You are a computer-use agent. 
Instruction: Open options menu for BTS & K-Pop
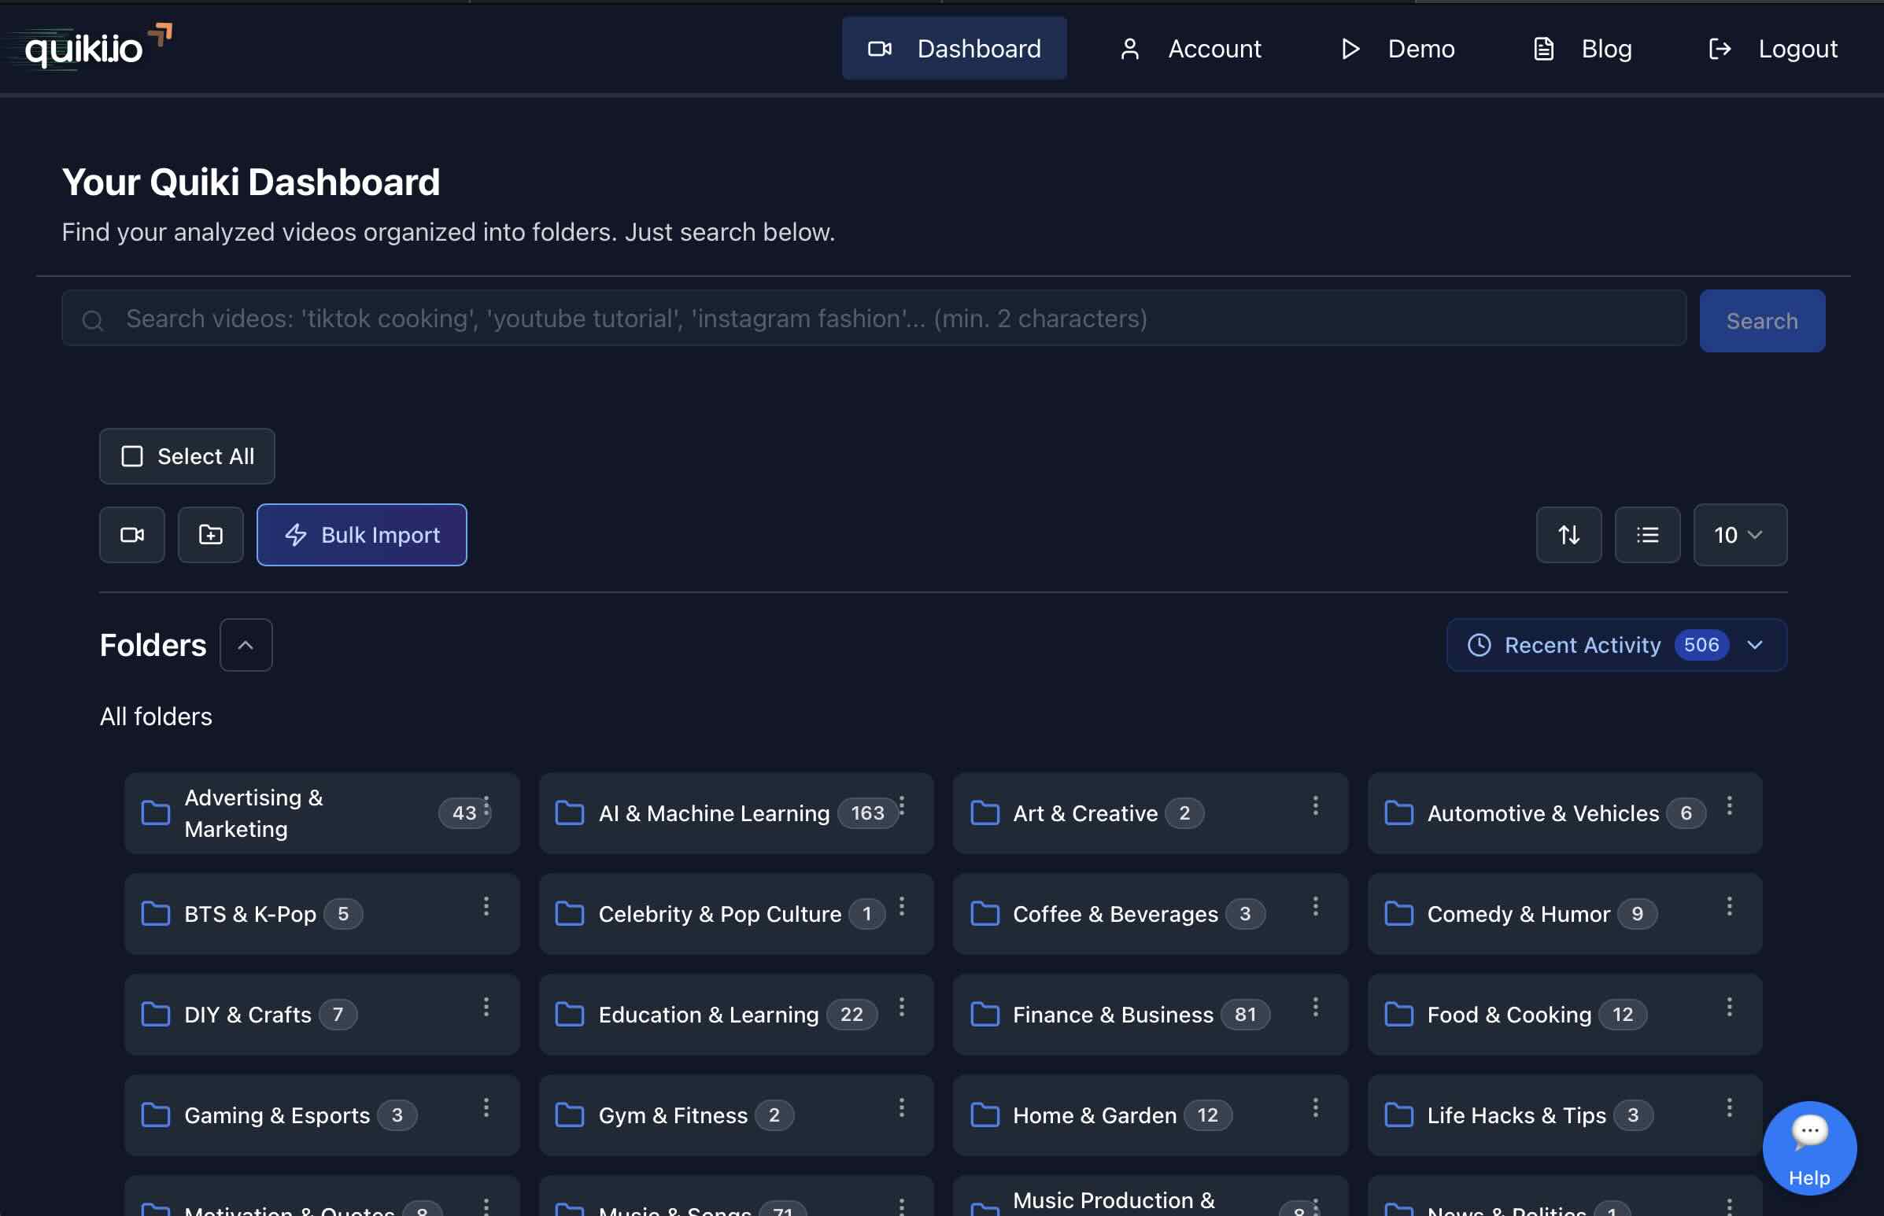pos(486,906)
